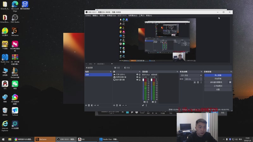Toggle studio mode button
The image size is (253, 142).
[218, 86]
